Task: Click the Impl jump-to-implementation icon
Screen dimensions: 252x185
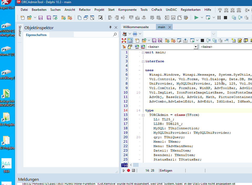Action: 143,47
